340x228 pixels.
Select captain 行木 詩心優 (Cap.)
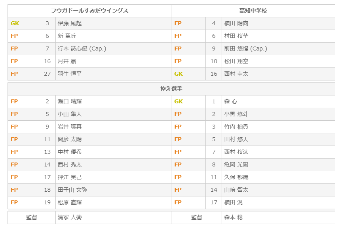(x=82, y=49)
